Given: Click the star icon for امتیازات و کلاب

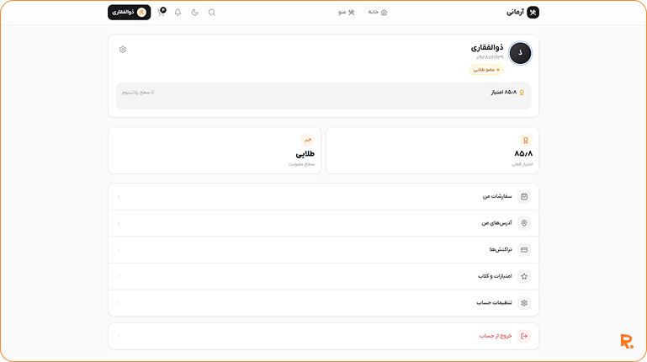Looking at the screenshot, I should [524, 277].
